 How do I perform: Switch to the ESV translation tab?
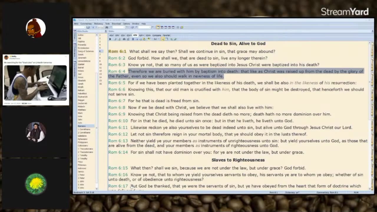123,35
